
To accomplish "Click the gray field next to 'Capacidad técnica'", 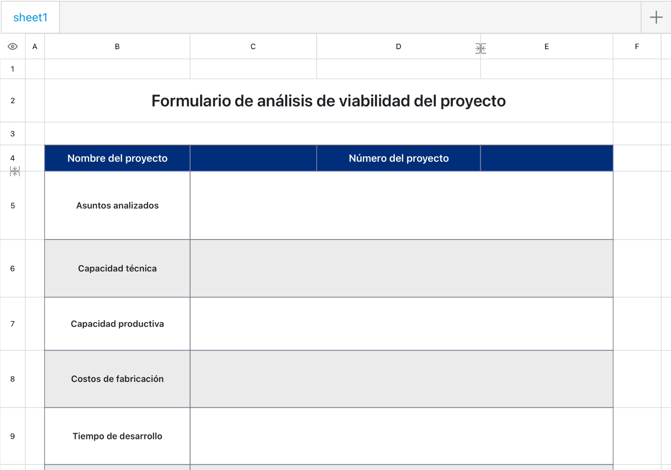I will (x=401, y=269).
